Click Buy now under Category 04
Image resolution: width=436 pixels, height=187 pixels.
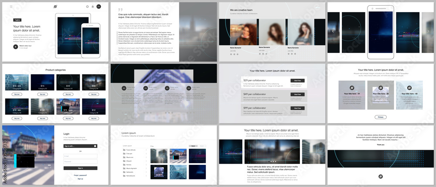click(x=94, y=94)
